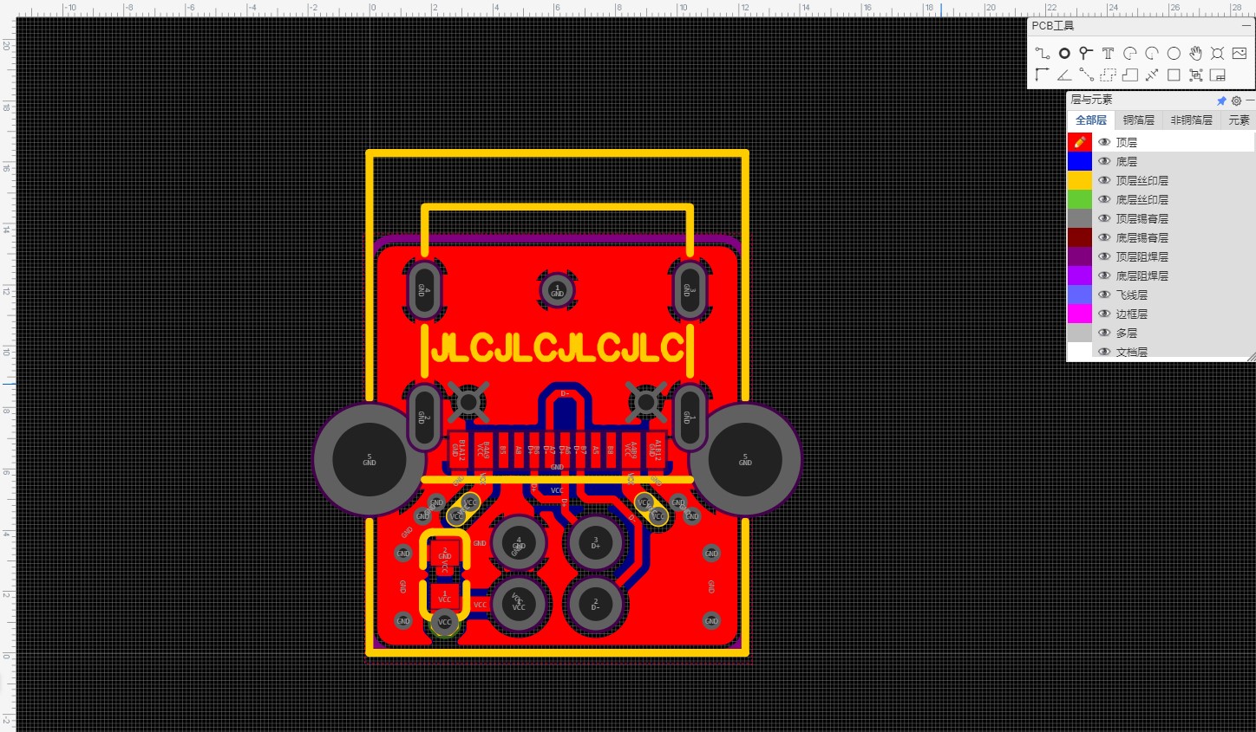The image size is (1256, 732).
Task: Select the Text tool
Action: (1108, 53)
